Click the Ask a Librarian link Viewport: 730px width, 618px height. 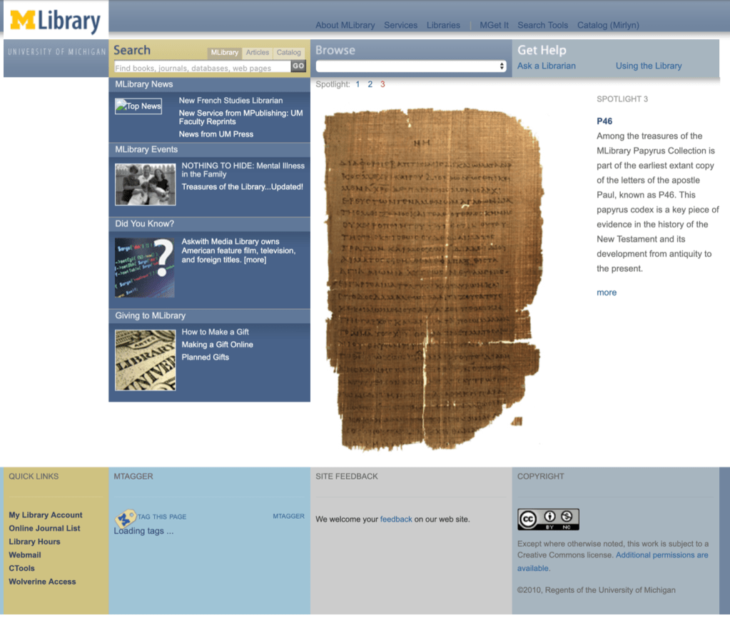coord(547,65)
